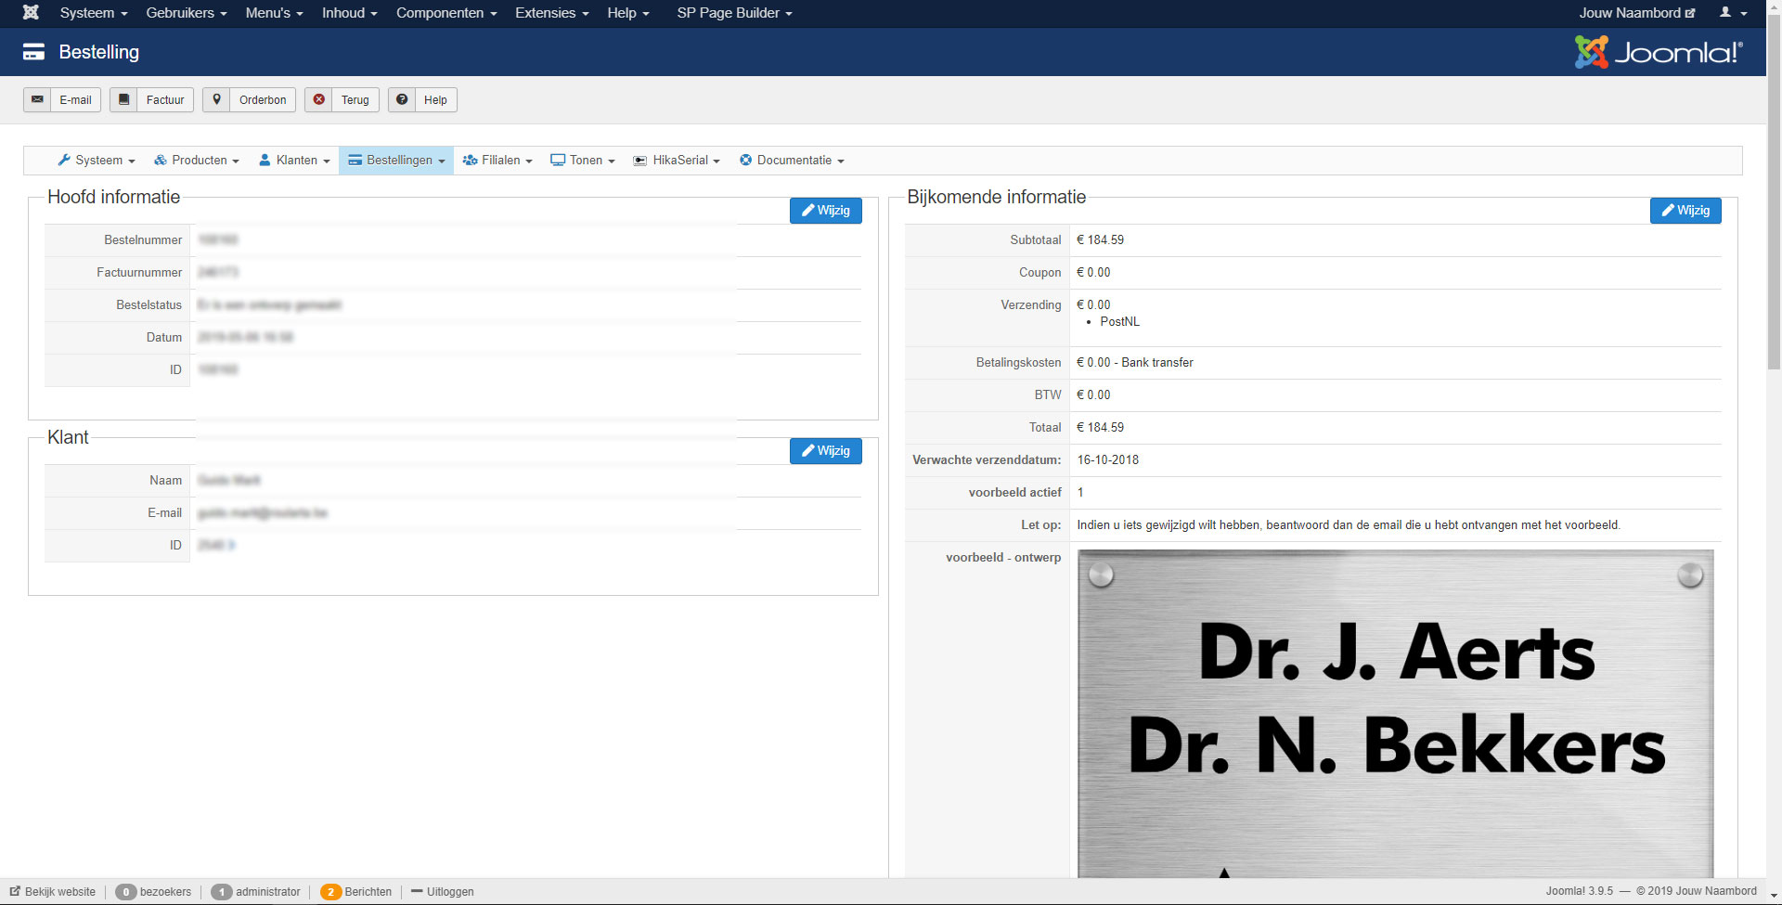Open the Gebruikers dropdown menu

coord(187,13)
